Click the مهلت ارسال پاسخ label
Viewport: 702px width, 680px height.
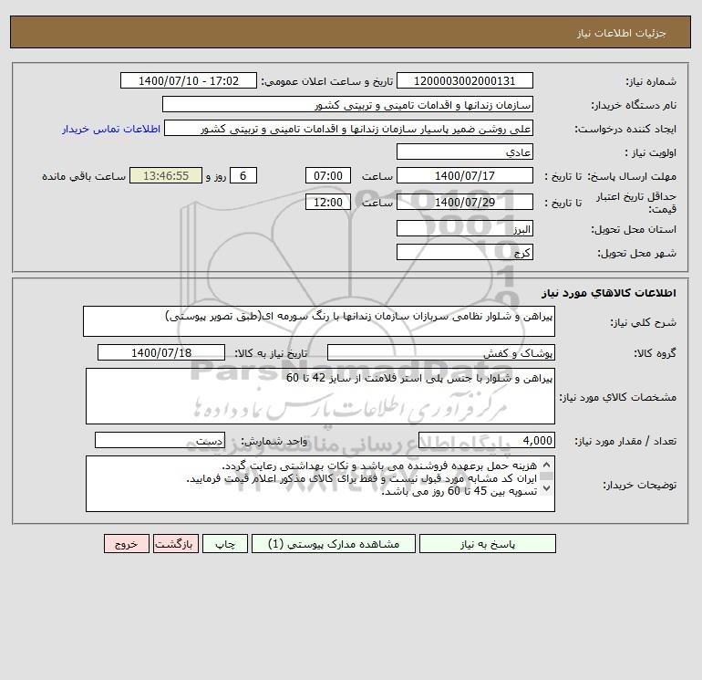(632, 176)
